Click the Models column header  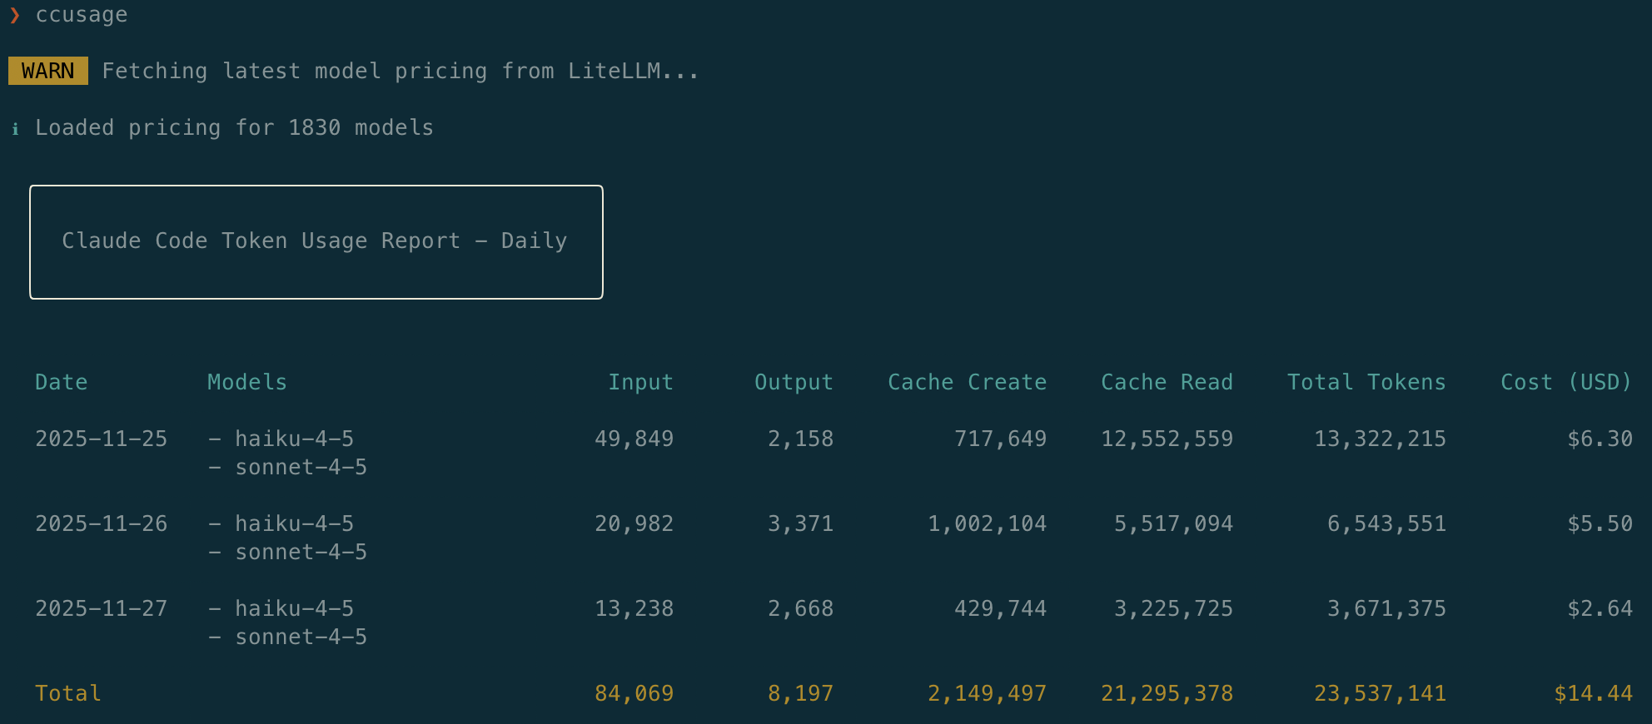tap(246, 382)
